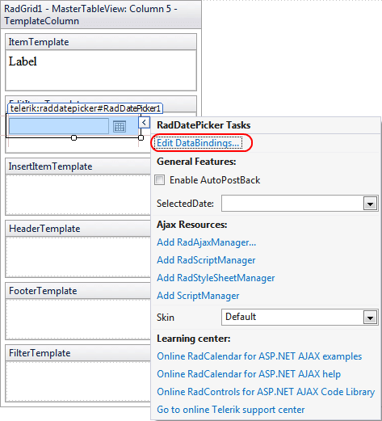Enable the AutoPostBack checkbox
This screenshot has height=421, width=382.
coord(160,179)
